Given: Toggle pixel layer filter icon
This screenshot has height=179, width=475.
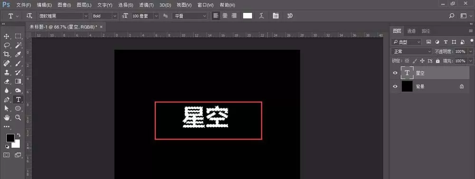Looking at the screenshot, I should pos(428,42).
